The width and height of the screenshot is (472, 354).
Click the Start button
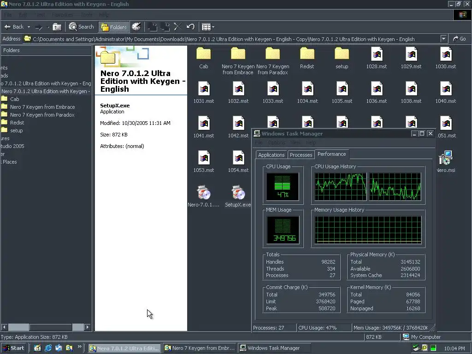(x=13, y=348)
